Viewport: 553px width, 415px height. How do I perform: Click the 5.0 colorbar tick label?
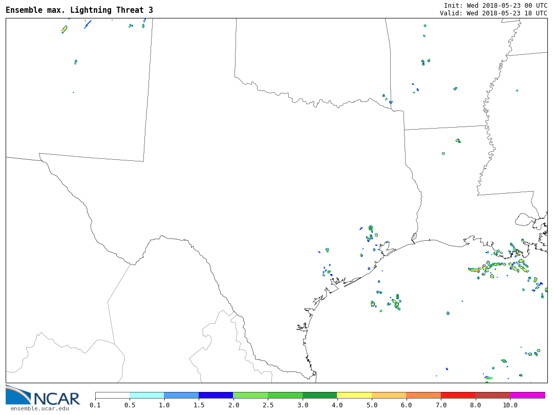(x=372, y=405)
